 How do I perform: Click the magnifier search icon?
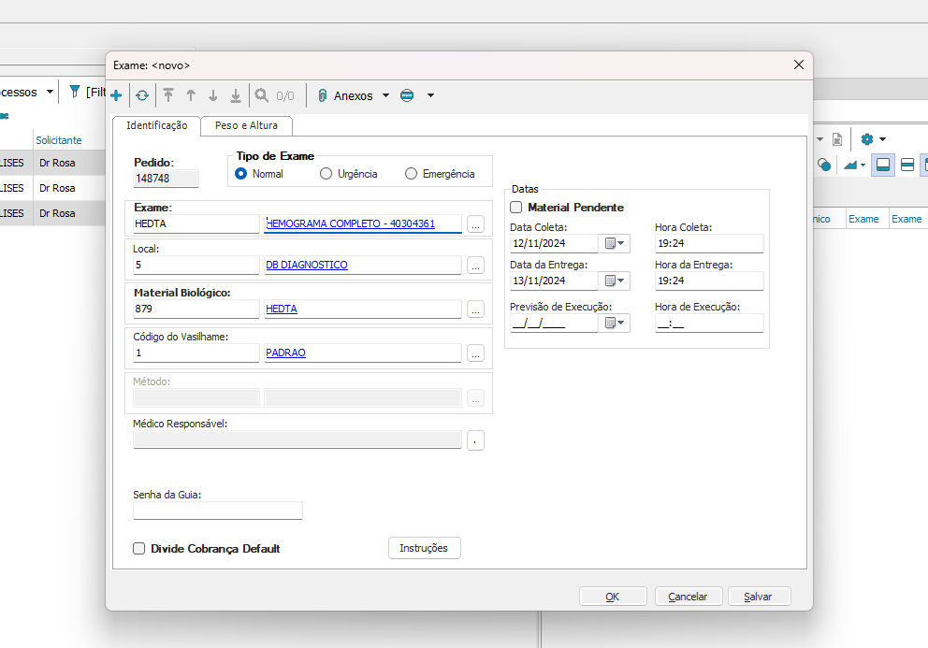coord(261,95)
